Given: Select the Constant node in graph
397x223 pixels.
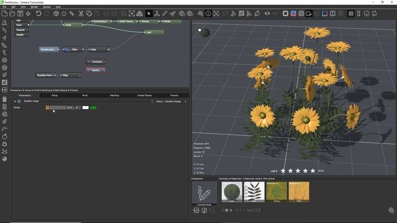Looking at the screenshot, I should tap(96, 62).
